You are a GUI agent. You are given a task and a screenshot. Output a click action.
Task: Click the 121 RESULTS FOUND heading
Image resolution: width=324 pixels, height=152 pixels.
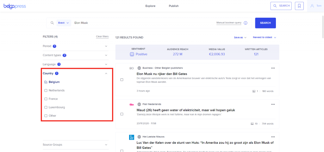tap(129, 38)
